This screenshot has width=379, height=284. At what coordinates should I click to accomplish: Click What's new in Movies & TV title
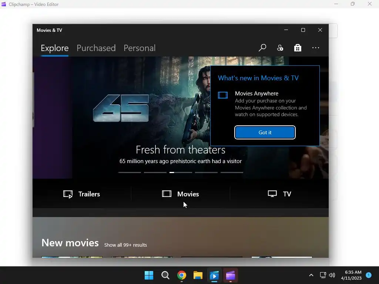(x=258, y=78)
